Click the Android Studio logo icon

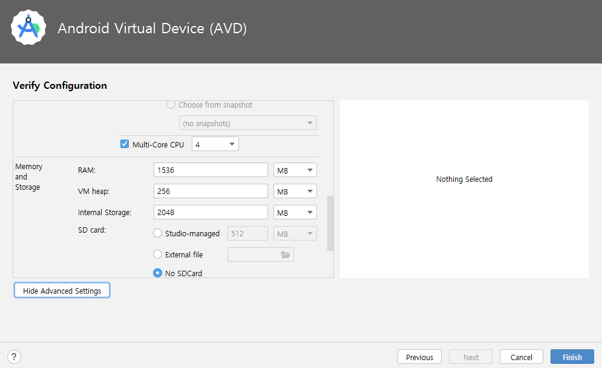[28, 28]
